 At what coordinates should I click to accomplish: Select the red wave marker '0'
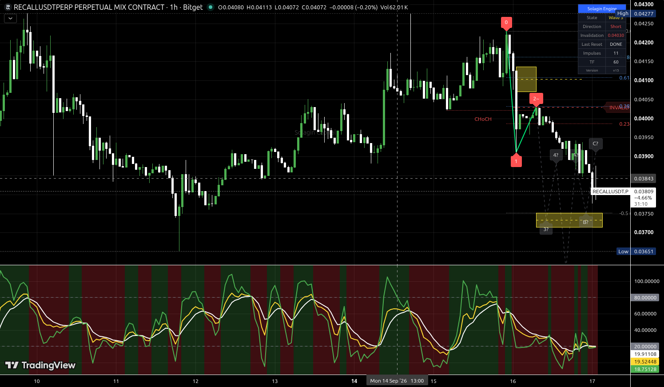tap(506, 22)
